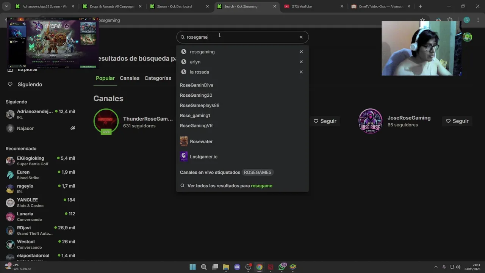Open the Lostgamer.io category icon

tap(184, 157)
